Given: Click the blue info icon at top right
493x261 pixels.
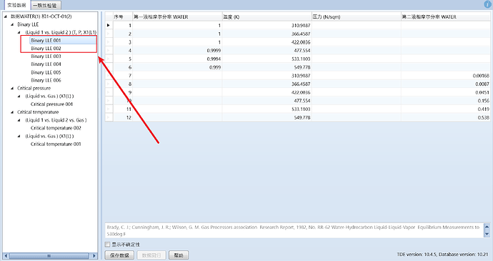Looking at the screenshot, I should 488,4.
